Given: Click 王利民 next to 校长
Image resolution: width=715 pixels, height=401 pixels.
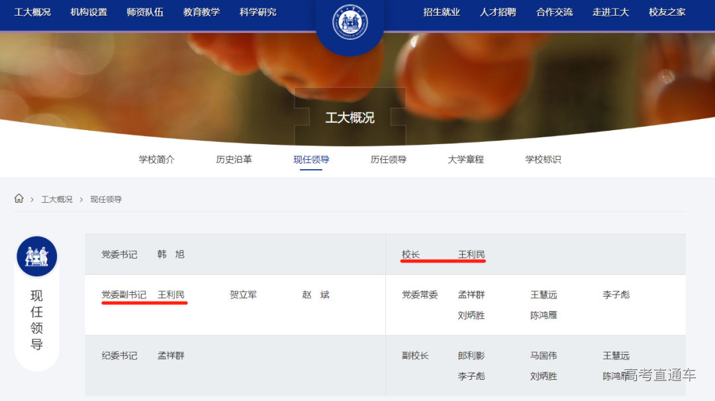Looking at the screenshot, I should (471, 254).
